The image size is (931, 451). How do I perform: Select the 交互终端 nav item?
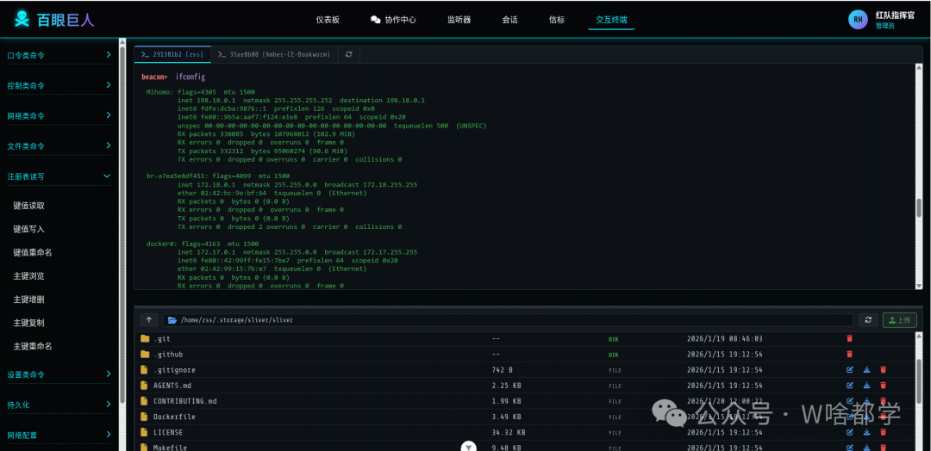click(611, 20)
